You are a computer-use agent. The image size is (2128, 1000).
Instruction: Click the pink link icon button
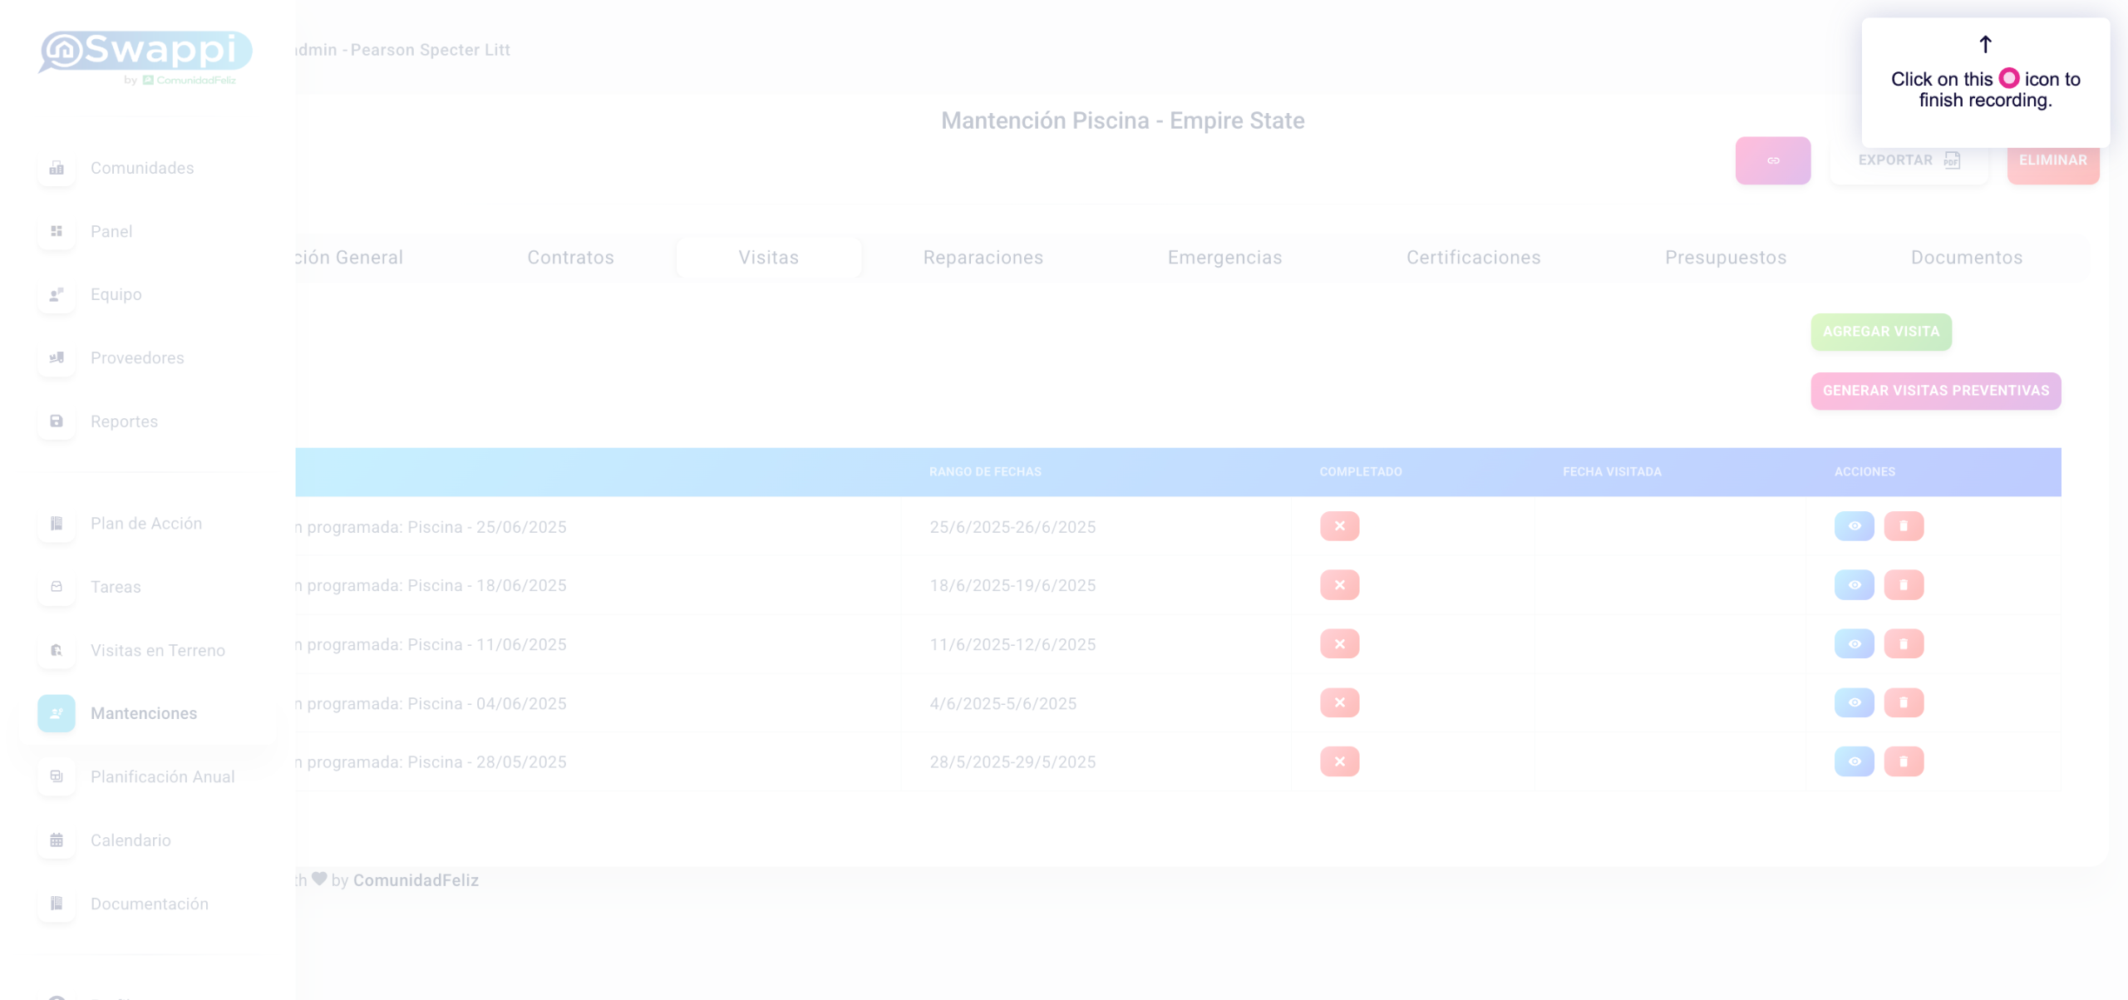pos(1772,160)
